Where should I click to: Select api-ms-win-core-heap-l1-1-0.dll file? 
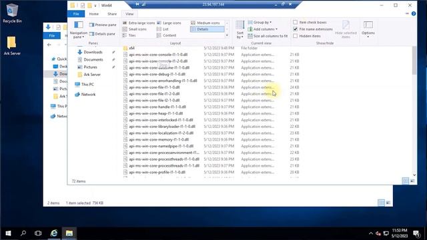tap(155, 113)
